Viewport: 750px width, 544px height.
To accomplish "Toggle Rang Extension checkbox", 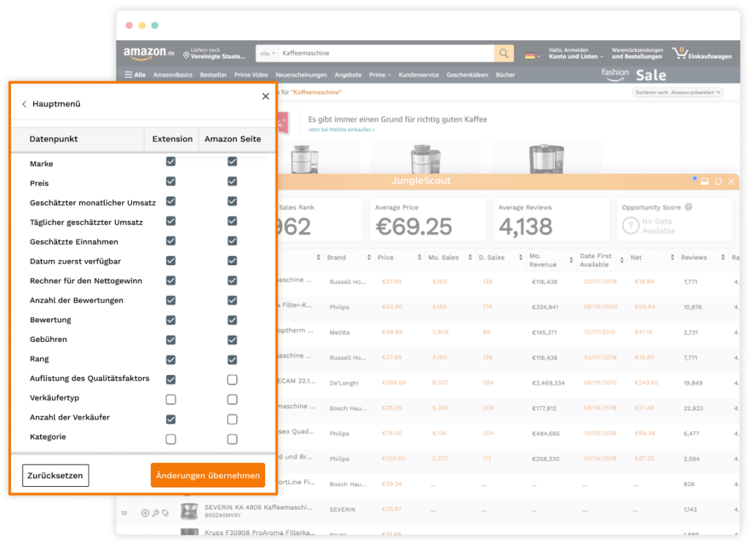I will point(171,359).
